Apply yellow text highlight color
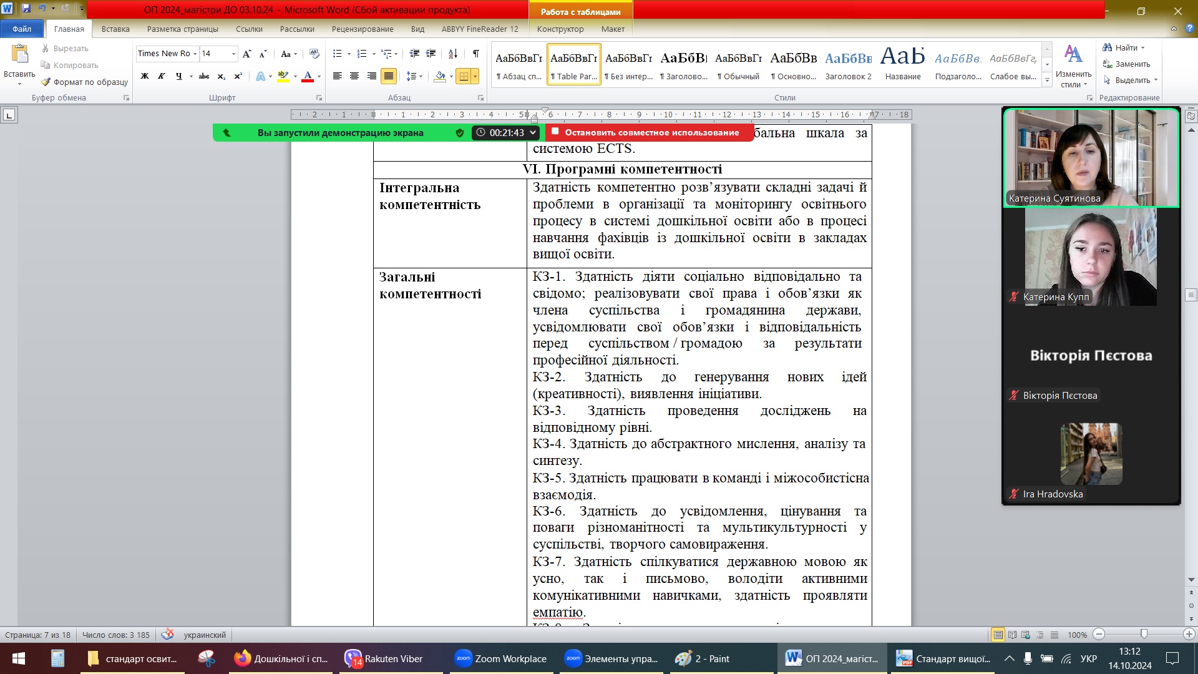The image size is (1198, 674). point(283,76)
